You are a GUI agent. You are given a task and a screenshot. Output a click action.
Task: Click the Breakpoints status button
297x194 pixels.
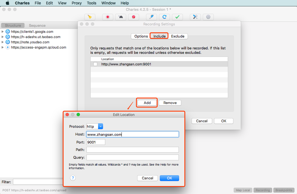[x=284, y=190]
